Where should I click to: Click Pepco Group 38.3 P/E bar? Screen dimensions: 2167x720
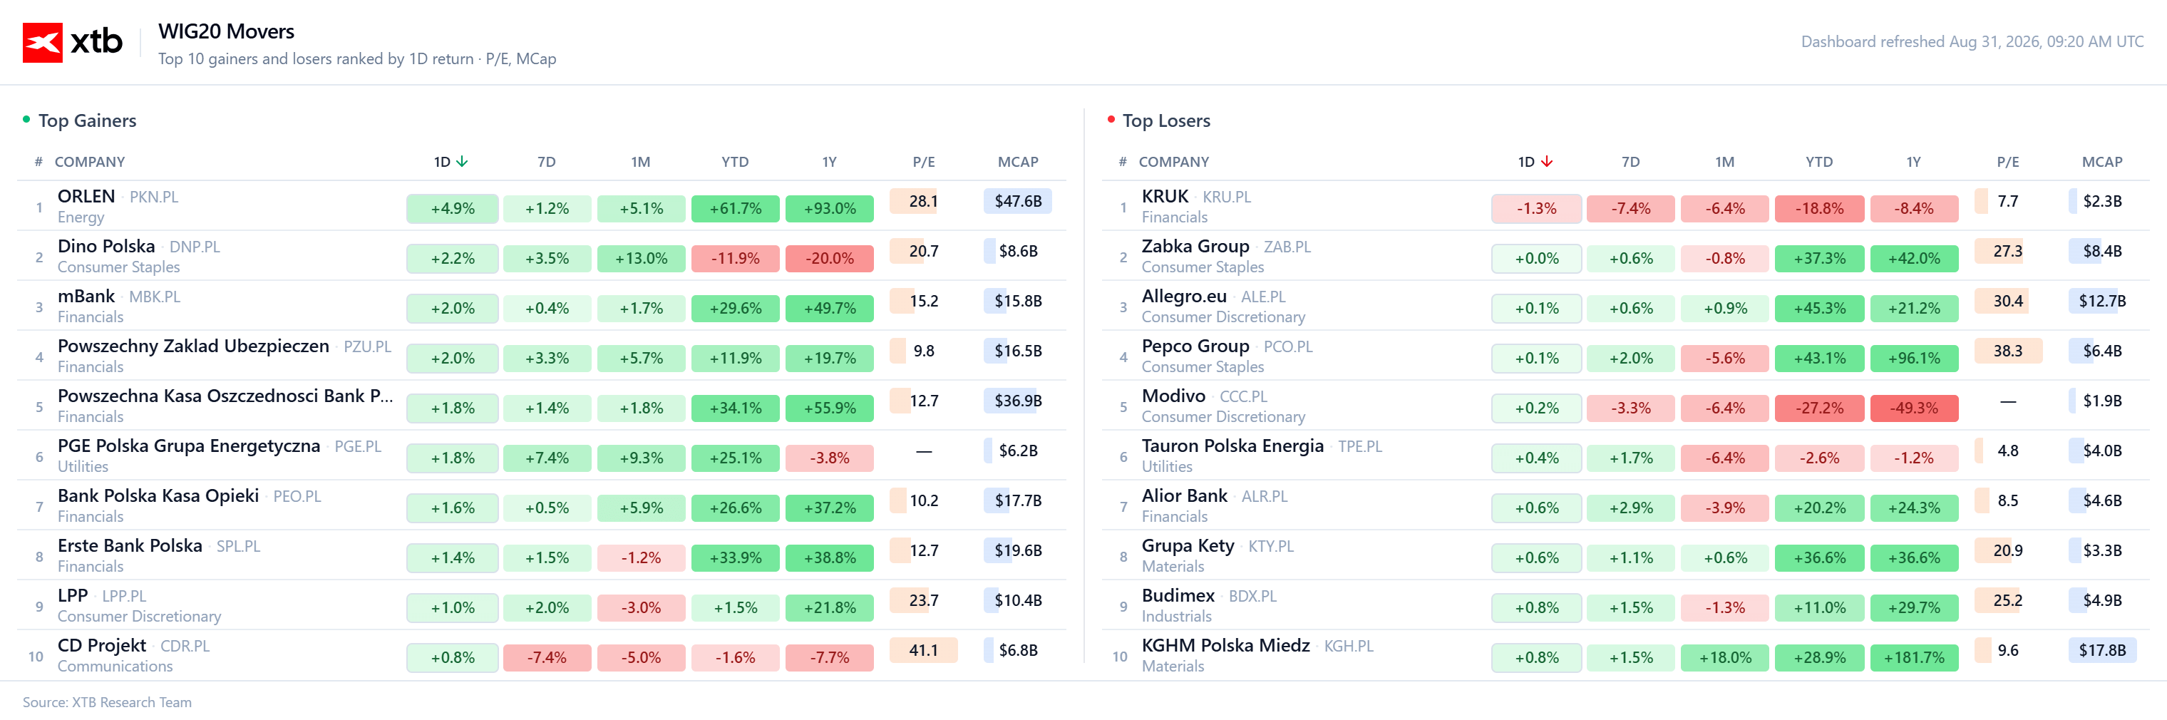[x=2007, y=351]
